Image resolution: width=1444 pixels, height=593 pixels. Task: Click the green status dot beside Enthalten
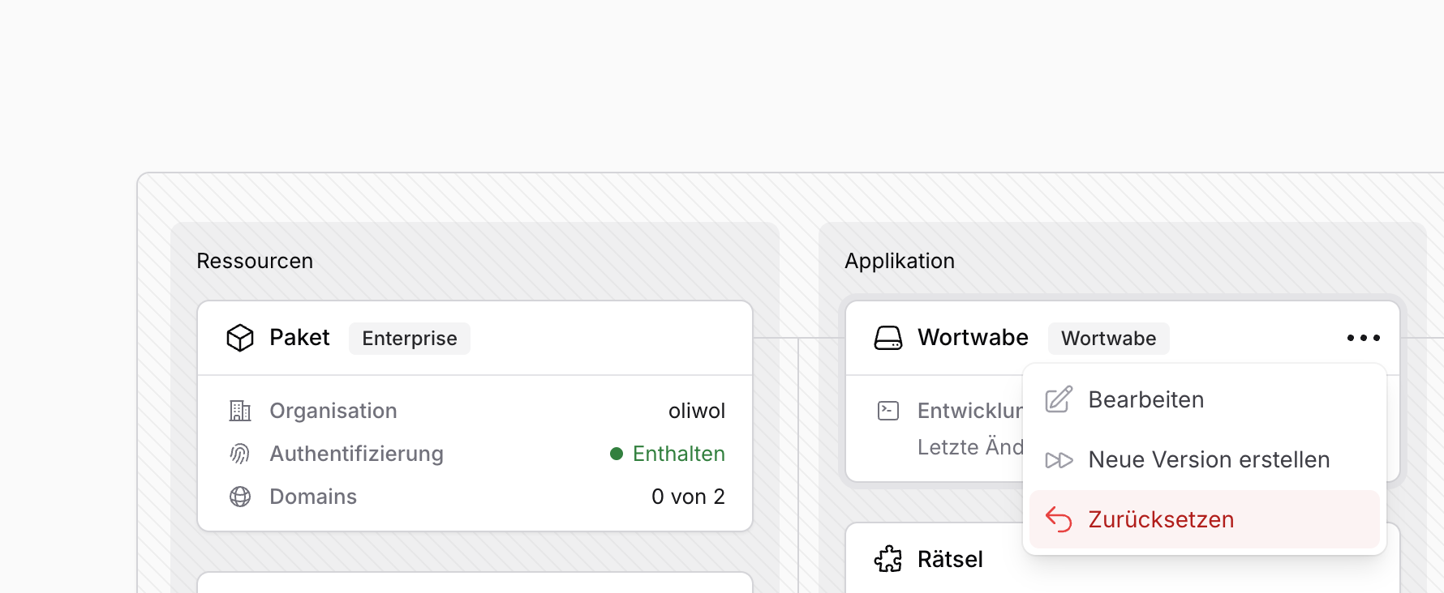click(616, 454)
